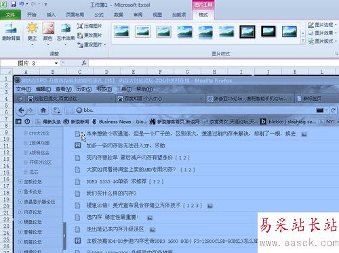The width and height of the screenshot is (339, 253).
Task: Open 图片版式 (Picture Layout) menu
Action: [x=322, y=41]
